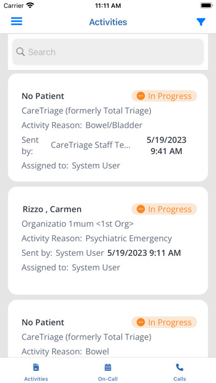Tap the Activities tab document icon
The image size is (216, 383).
(36, 367)
